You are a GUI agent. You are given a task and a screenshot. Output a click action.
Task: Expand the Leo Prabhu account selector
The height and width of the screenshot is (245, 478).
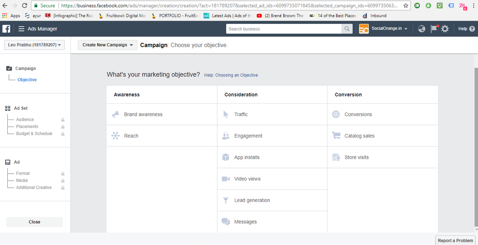(34, 45)
